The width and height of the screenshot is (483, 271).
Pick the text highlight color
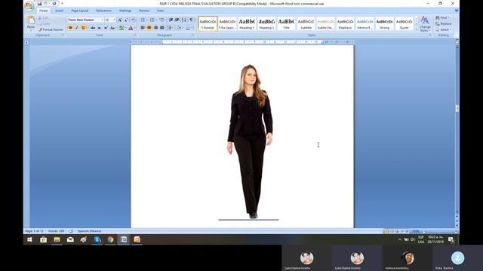(x=122, y=28)
